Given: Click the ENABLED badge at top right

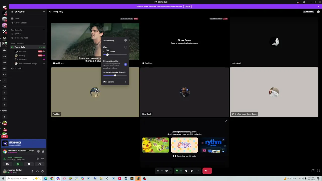Looking at the screenshot, I should pyautogui.click(x=309, y=12).
